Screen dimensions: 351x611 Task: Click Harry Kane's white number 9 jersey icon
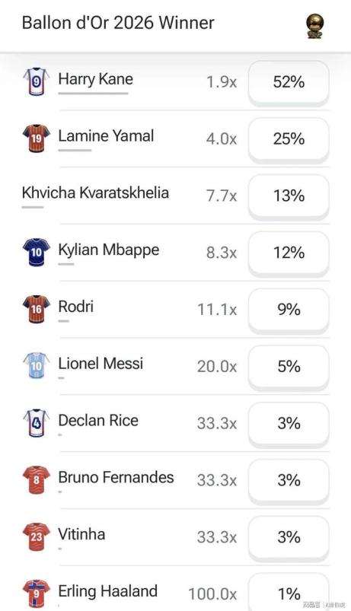[37, 81]
